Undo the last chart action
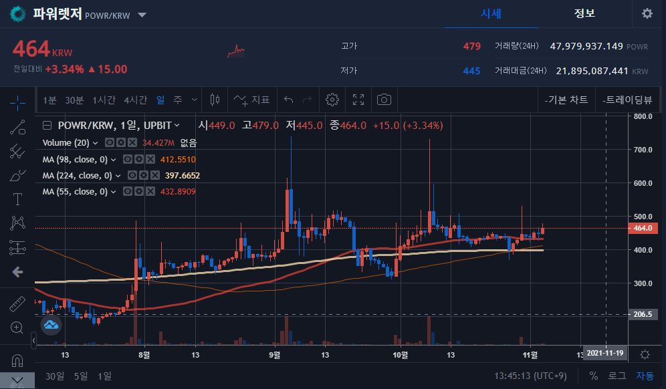Viewport: 666px width, 389px height. [288, 100]
